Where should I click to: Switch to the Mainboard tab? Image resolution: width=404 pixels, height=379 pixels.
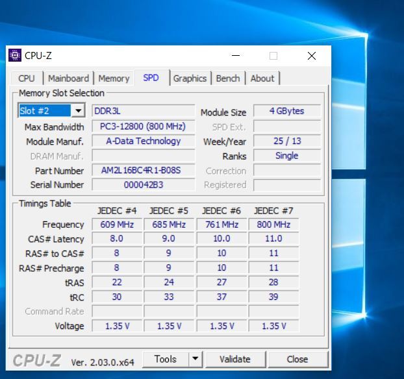point(68,79)
